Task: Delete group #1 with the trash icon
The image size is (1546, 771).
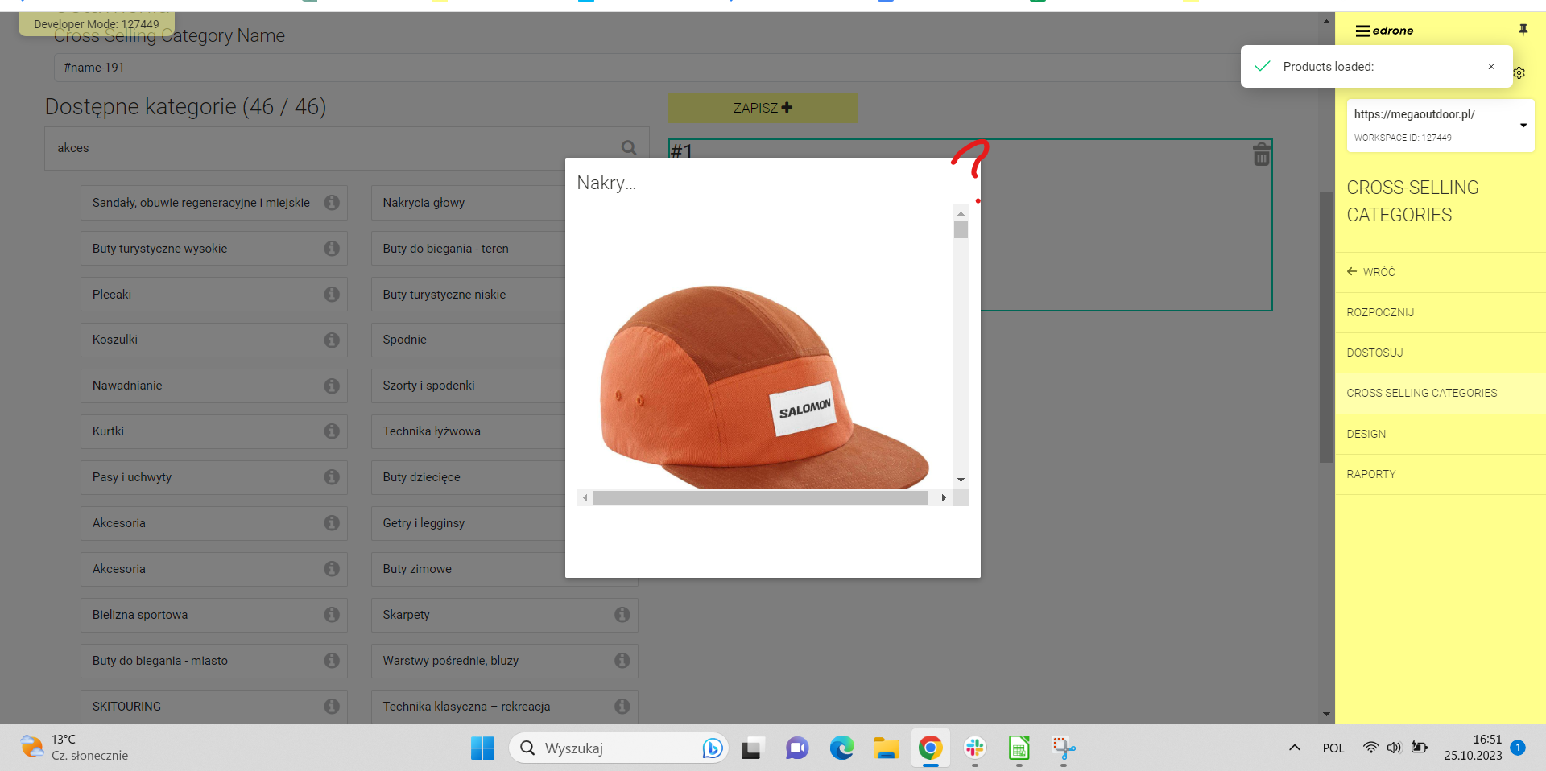Action: pyautogui.click(x=1262, y=154)
